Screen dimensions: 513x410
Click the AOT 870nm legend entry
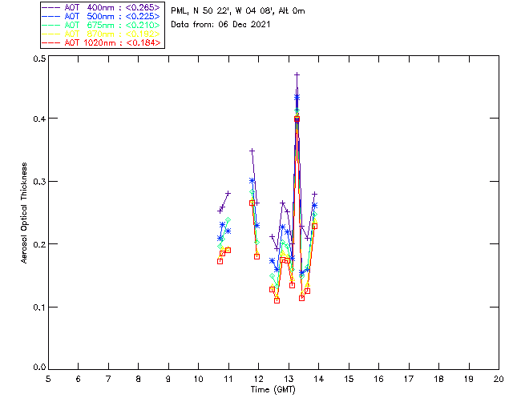101,34
